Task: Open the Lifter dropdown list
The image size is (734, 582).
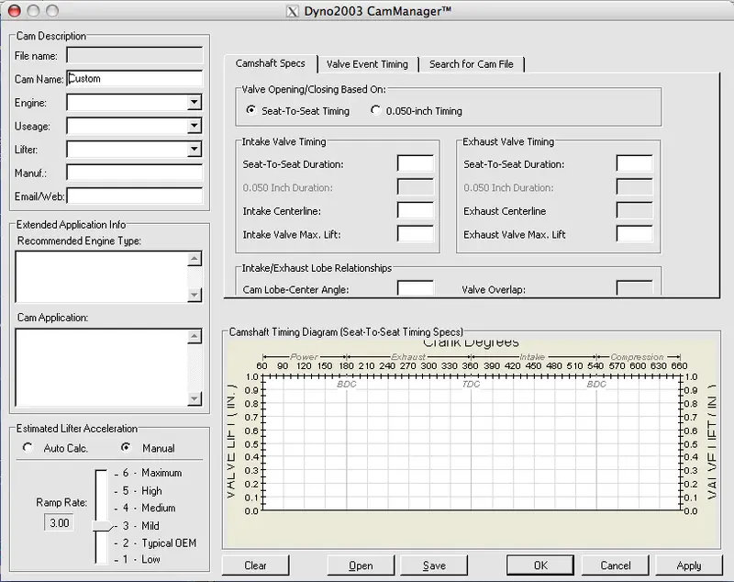Action: pyautogui.click(x=194, y=149)
